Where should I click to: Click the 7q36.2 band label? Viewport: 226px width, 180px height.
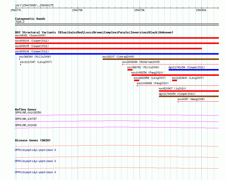(x=20, y=22)
